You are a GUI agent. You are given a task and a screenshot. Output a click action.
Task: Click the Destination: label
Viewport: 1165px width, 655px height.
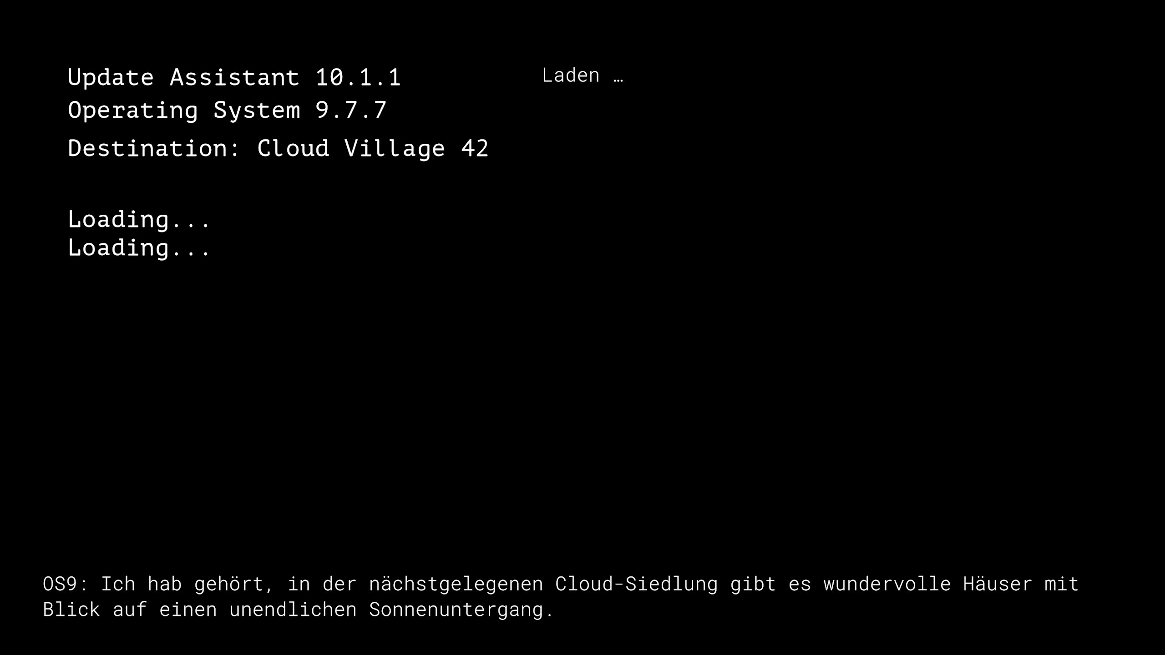(x=154, y=148)
